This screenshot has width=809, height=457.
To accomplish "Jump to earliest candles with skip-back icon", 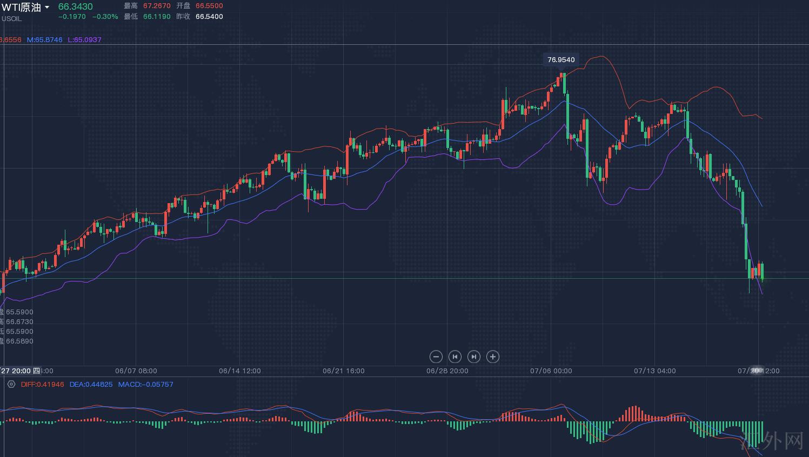I will point(454,357).
